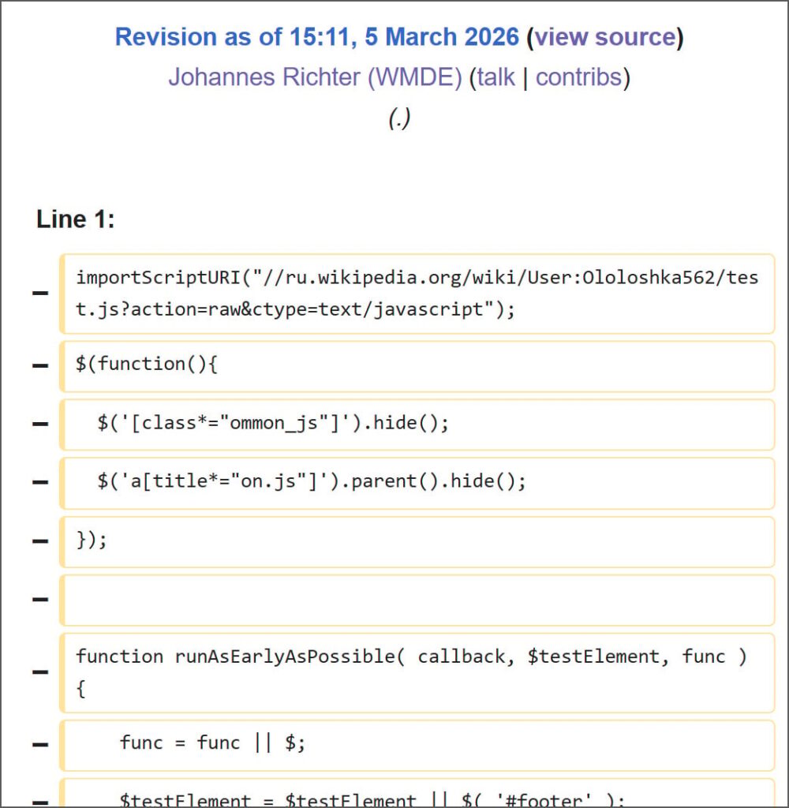Open the talk page link
Viewport: 789px width, 808px height.
(497, 77)
